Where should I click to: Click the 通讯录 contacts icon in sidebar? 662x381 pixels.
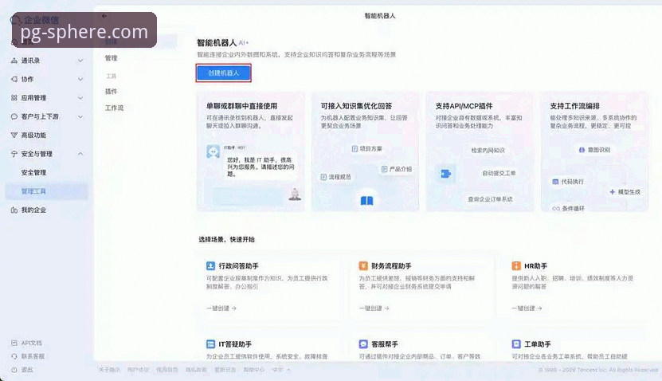coord(14,61)
